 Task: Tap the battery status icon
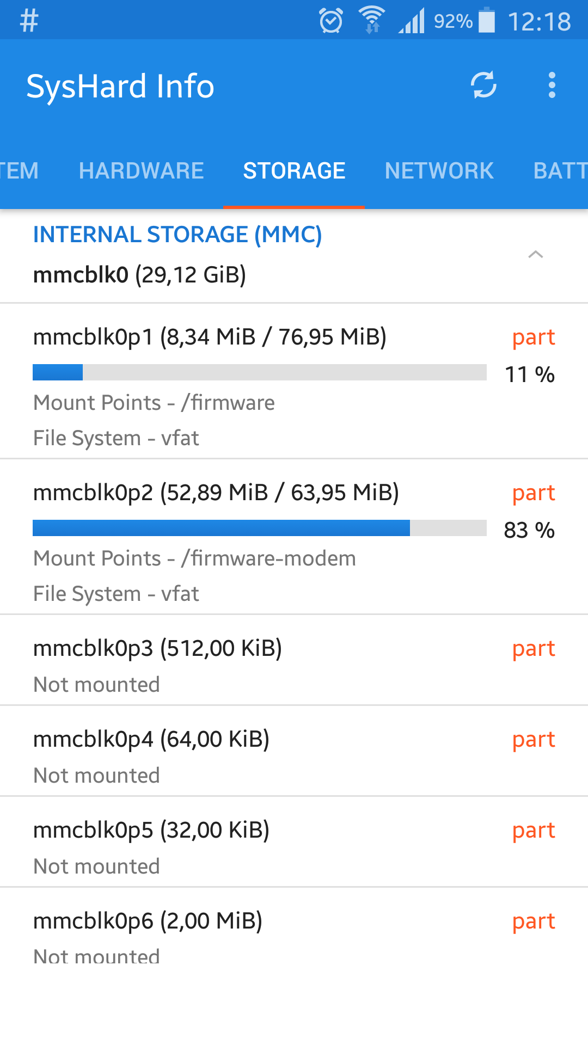[487, 21]
